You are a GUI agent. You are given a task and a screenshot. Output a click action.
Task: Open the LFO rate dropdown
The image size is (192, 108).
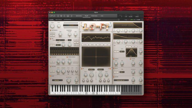point(122,52)
